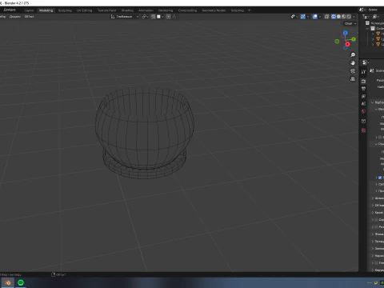Collapse the Collection in the outliner
Screen dimensions: 384x288
367,29
